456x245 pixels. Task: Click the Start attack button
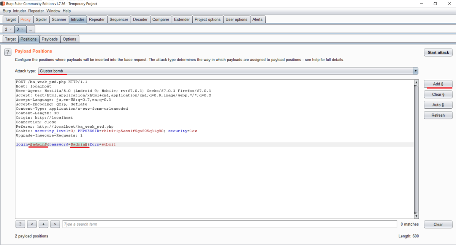pos(438,52)
